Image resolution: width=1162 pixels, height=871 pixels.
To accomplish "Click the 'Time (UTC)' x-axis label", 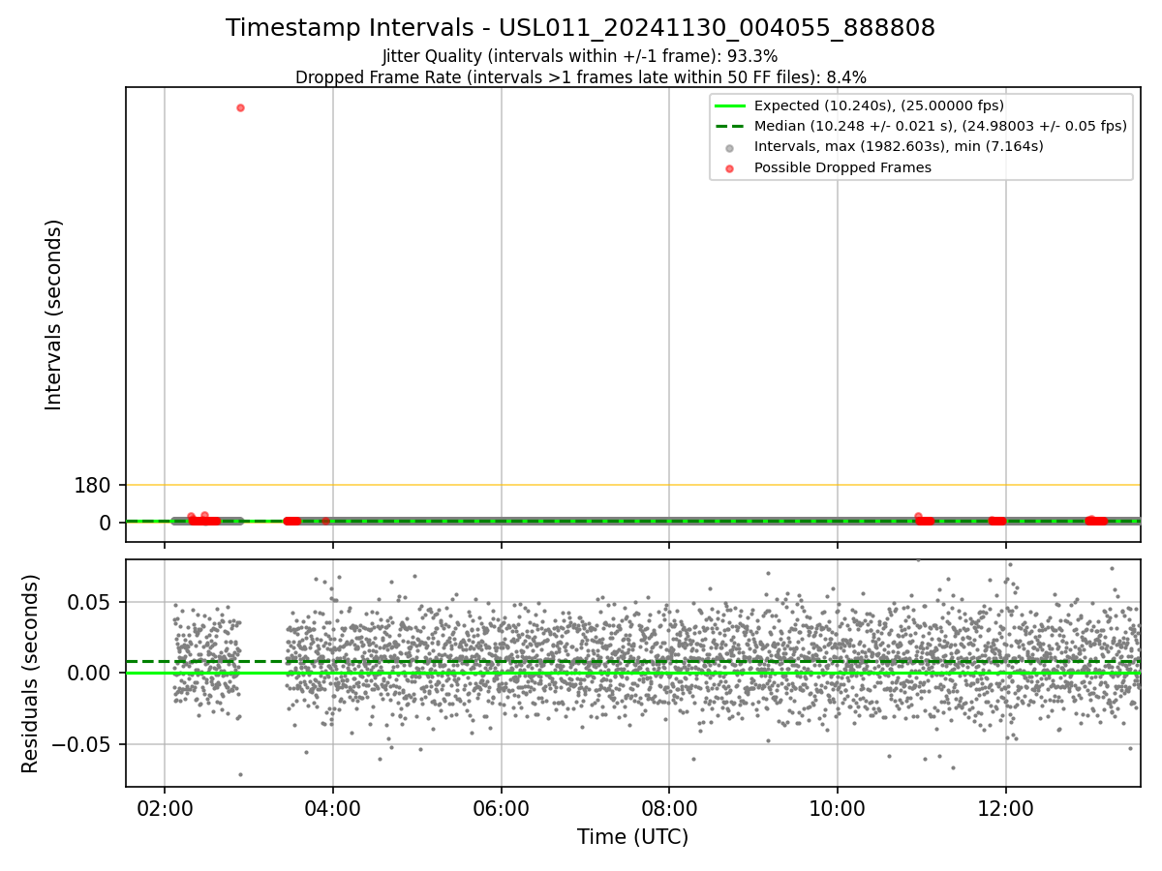I will [632, 837].
